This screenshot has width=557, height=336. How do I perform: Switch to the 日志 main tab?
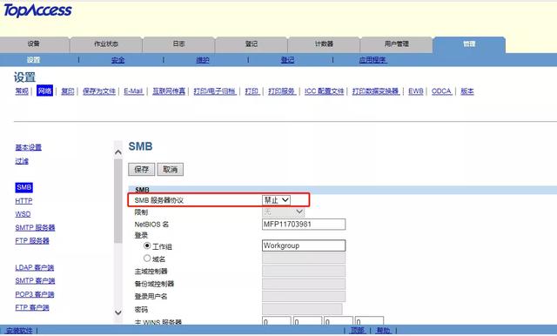pos(178,44)
